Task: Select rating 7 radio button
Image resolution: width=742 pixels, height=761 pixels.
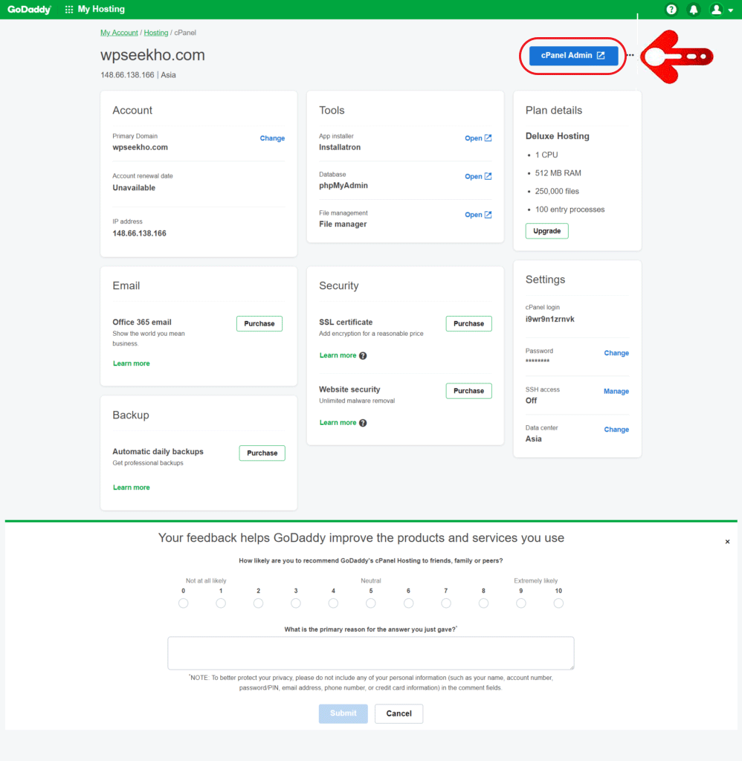Action: coord(446,603)
